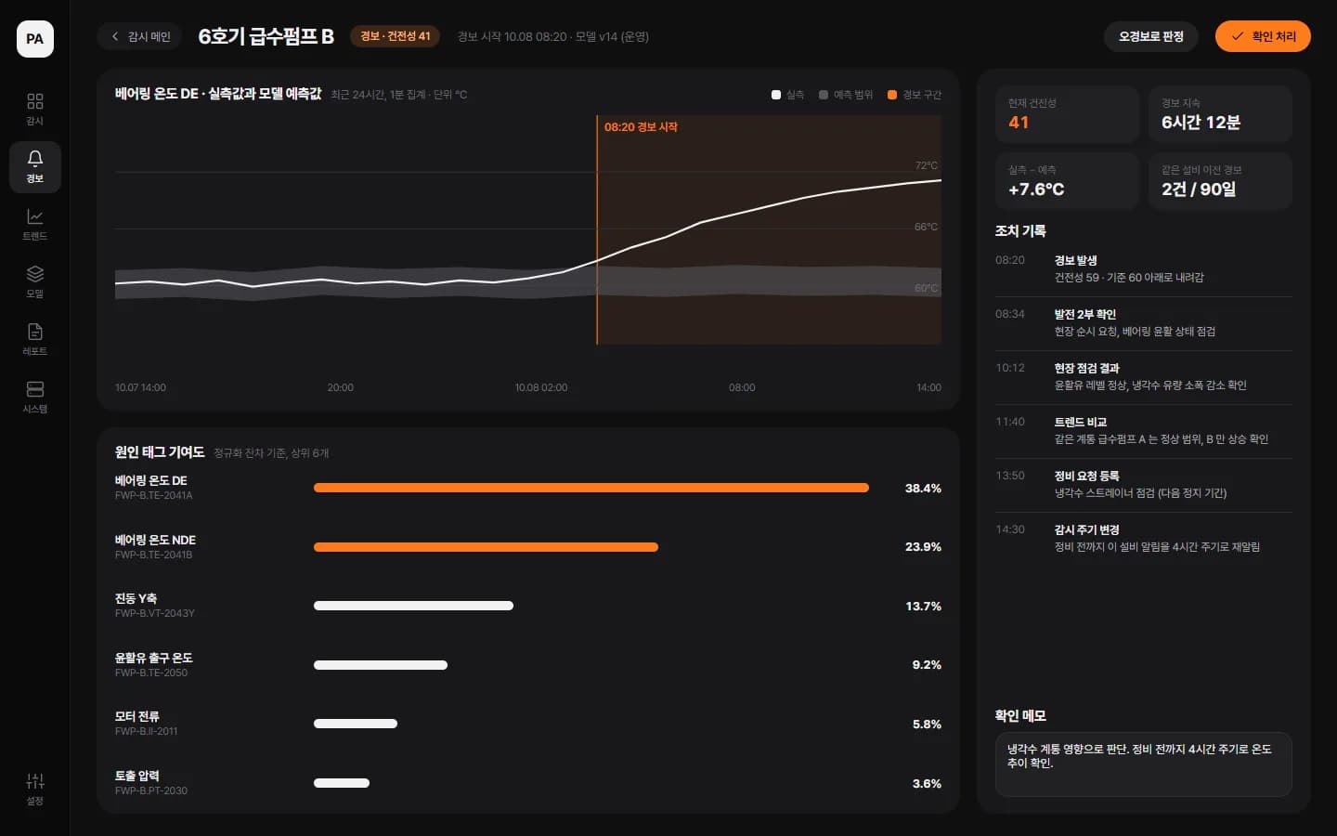
Task: Click the 현재 건전성 41 card
Action: (1067, 114)
